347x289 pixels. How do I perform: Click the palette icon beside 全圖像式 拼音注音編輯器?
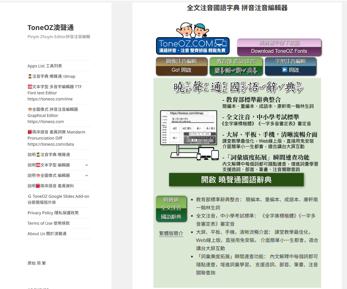tap(30, 109)
